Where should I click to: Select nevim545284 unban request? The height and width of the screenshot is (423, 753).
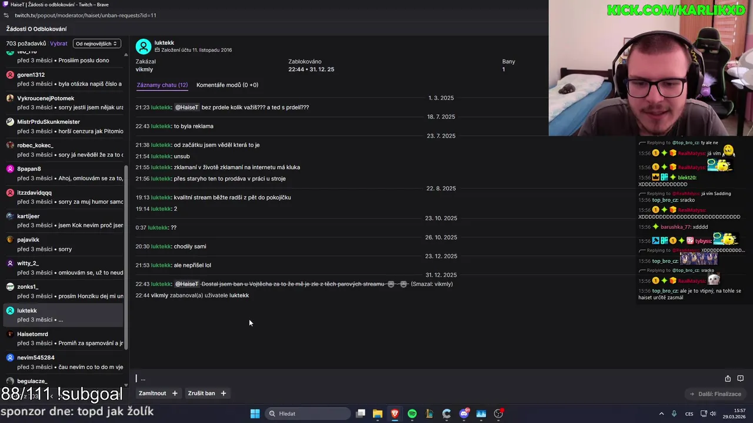pyautogui.click(x=64, y=362)
